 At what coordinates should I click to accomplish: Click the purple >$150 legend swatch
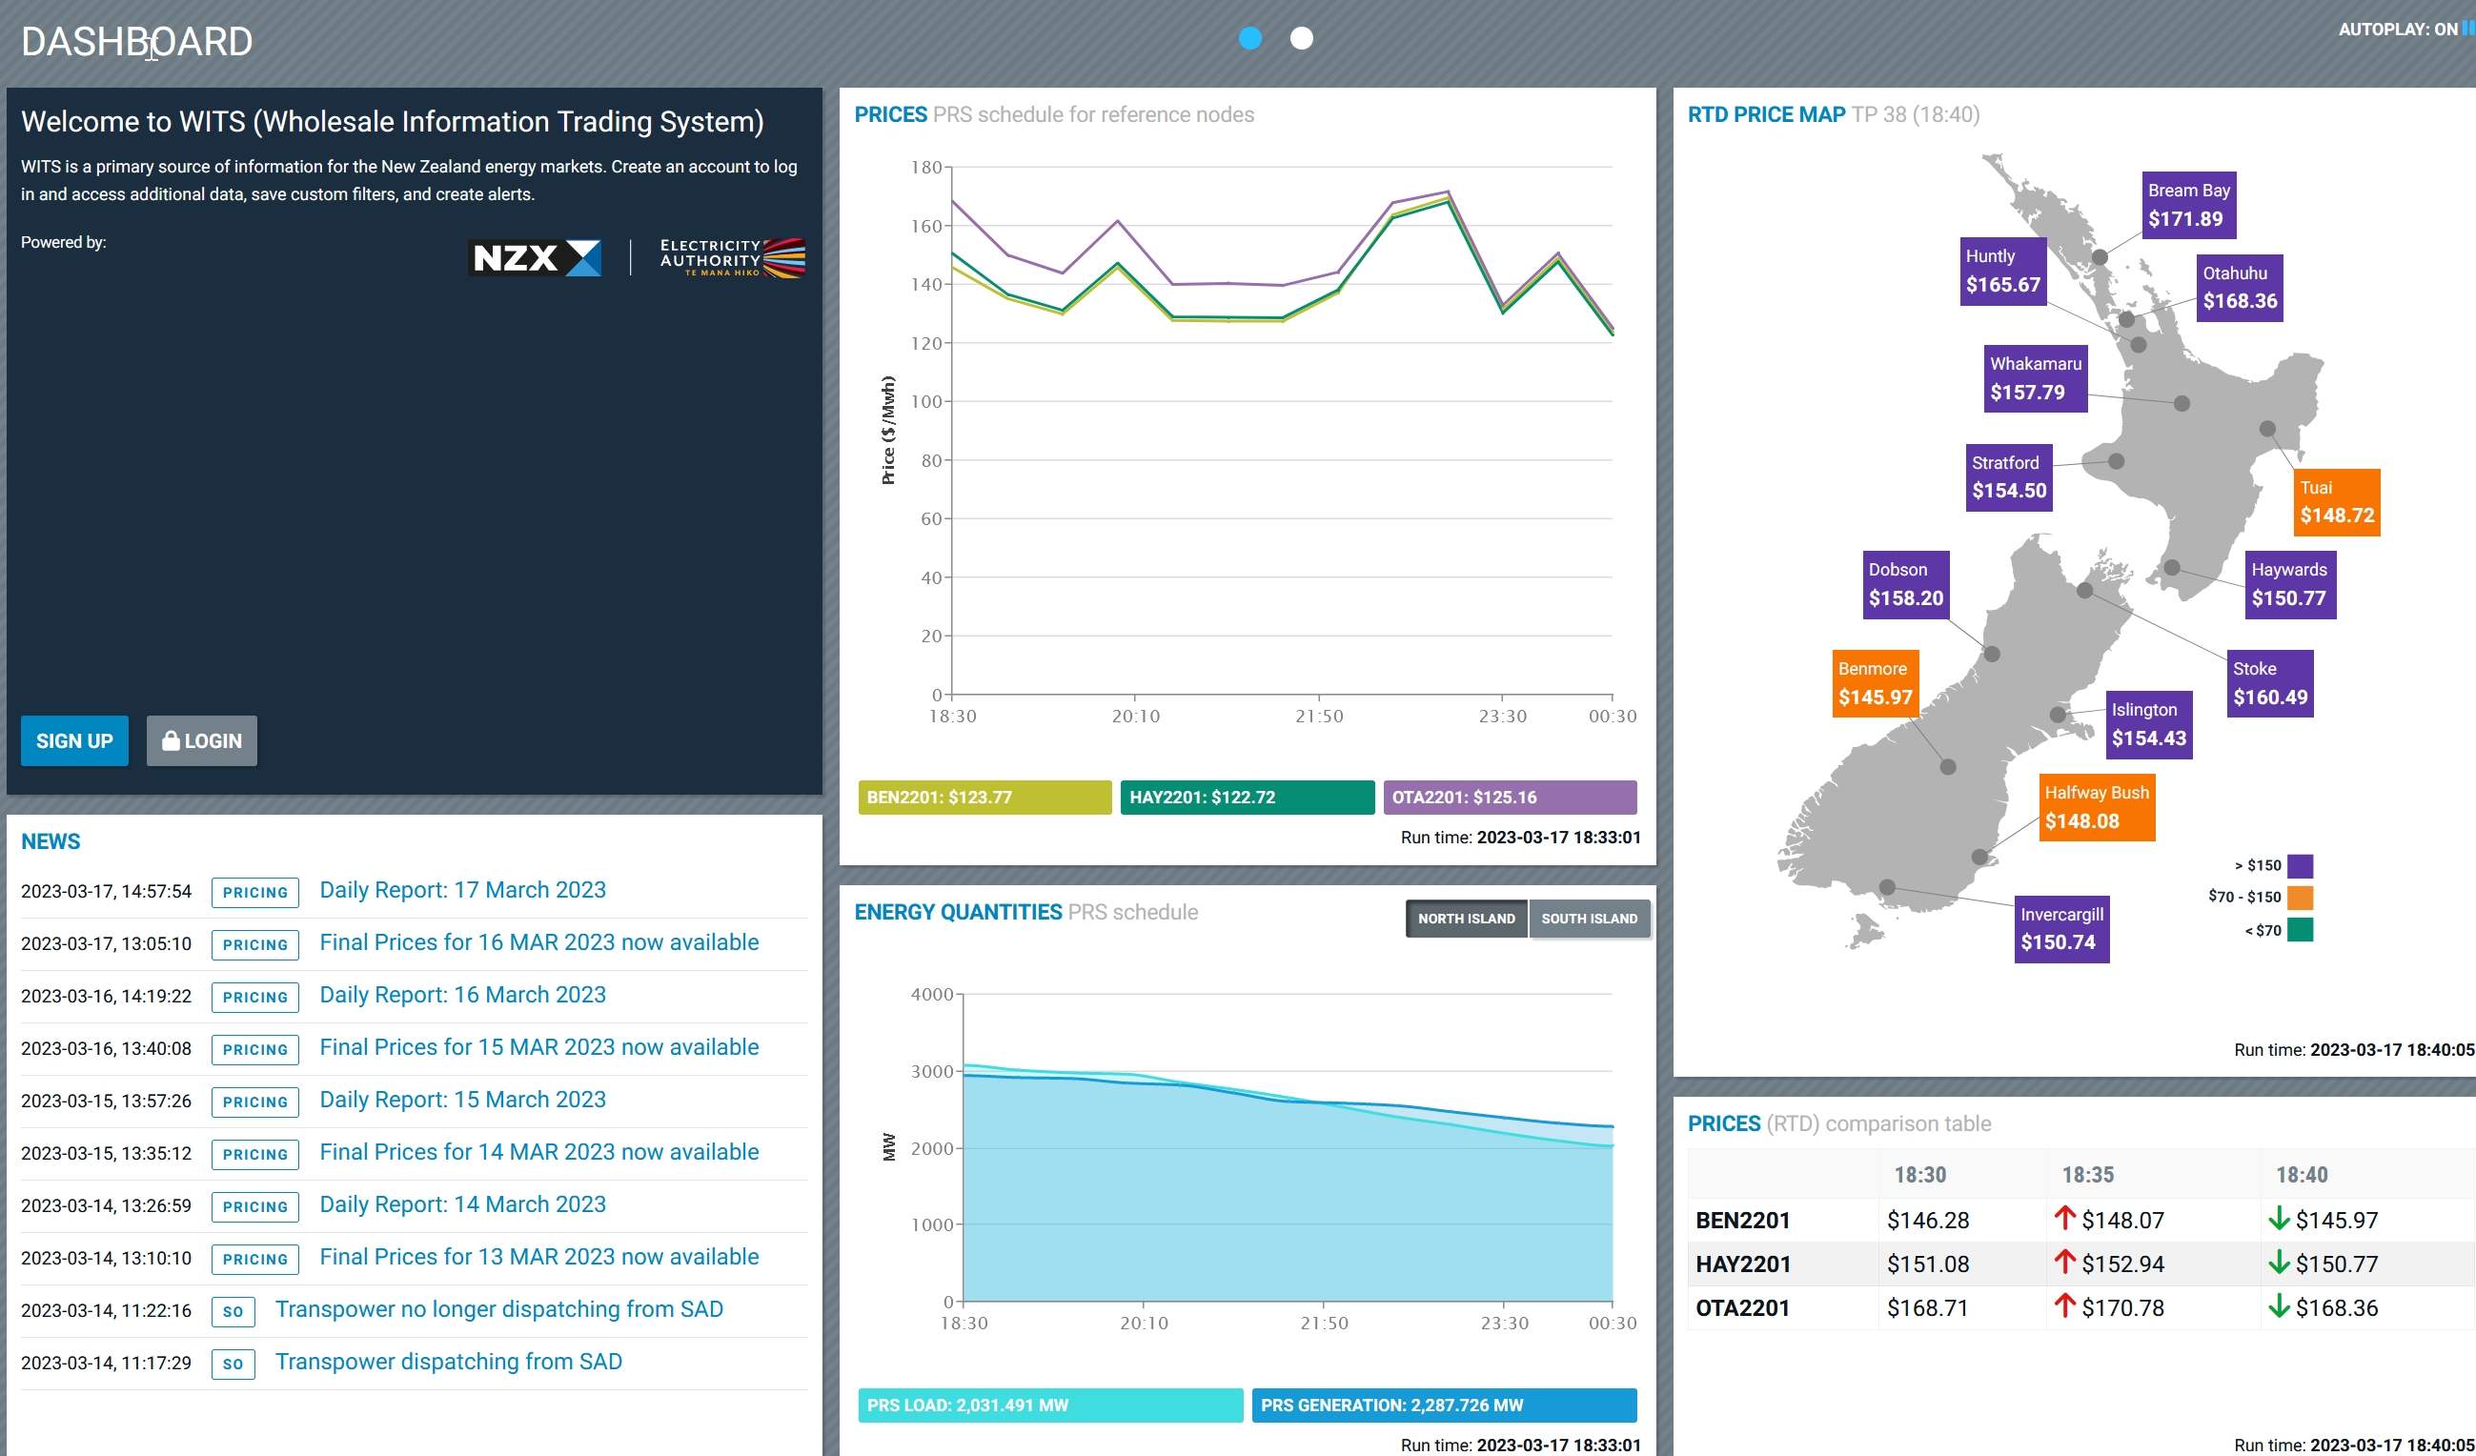2299,865
